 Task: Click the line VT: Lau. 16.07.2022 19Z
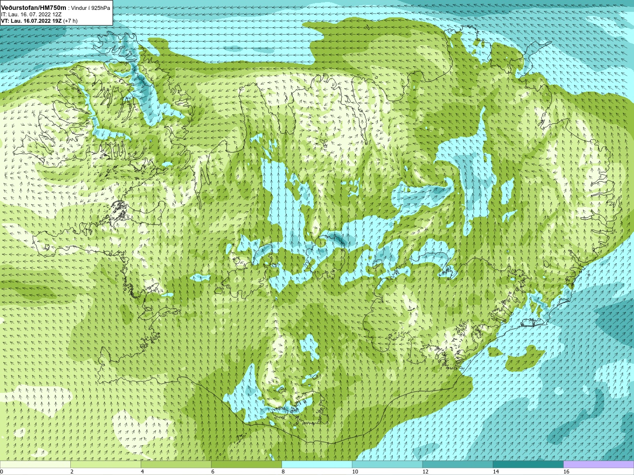tap(31, 21)
